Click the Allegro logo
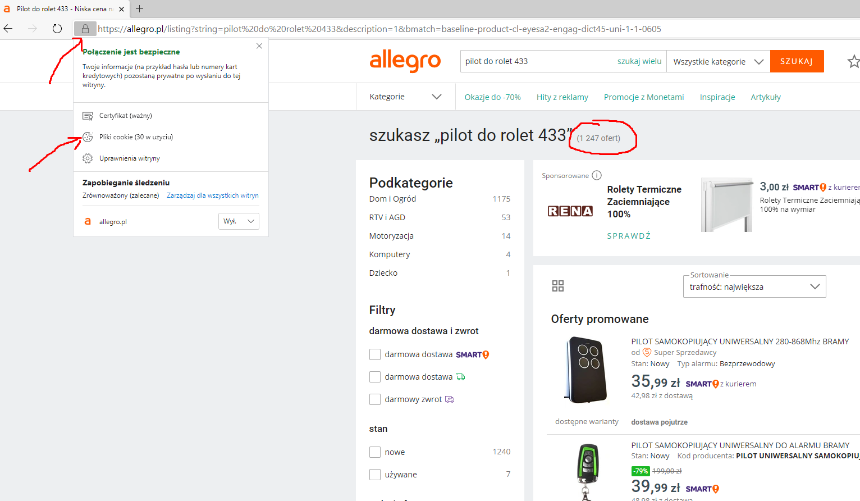 pyautogui.click(x=405, y=61)
